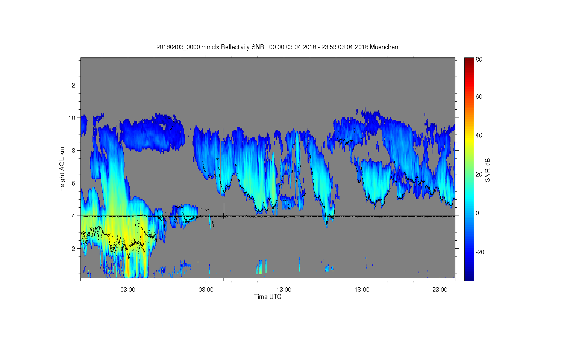Click the '03:00' time tick label
This screenshot has width=564, height=338.
pos(128,290)
